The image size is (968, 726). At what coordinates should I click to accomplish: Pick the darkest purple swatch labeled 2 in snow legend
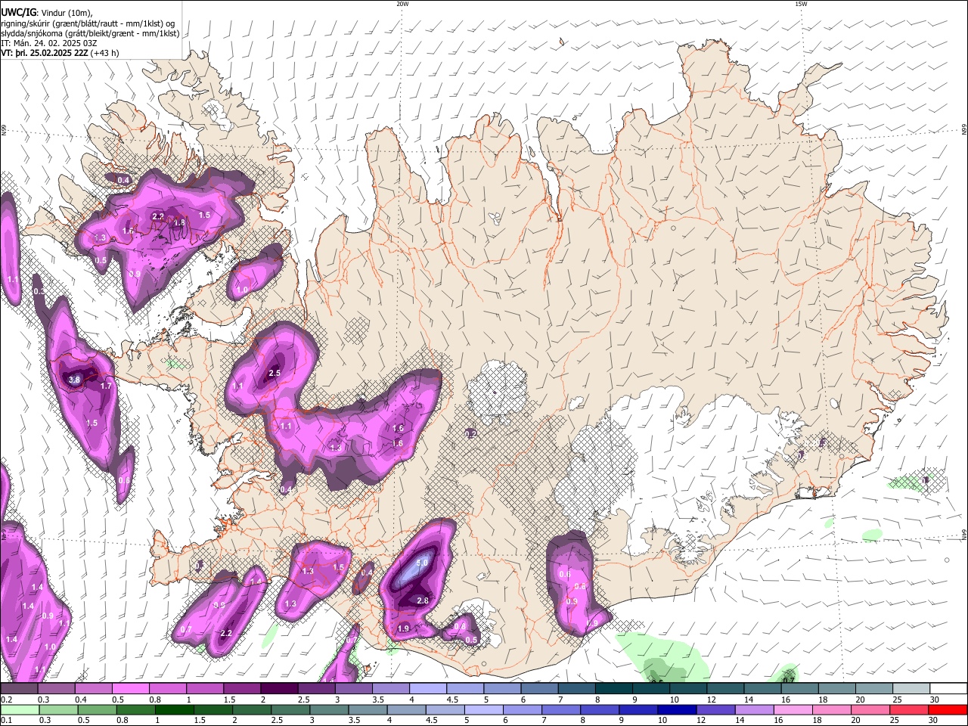pyautogui.click(x=278, y=689)
